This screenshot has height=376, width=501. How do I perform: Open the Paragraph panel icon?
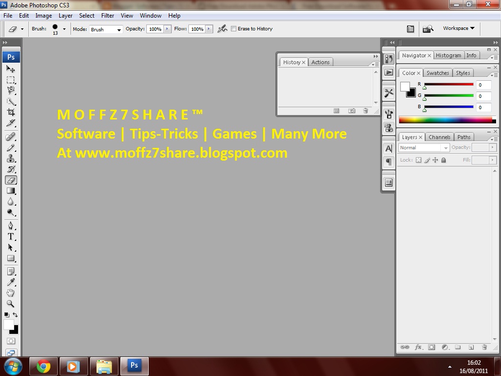pyautogui.click(x=388, y=162)
